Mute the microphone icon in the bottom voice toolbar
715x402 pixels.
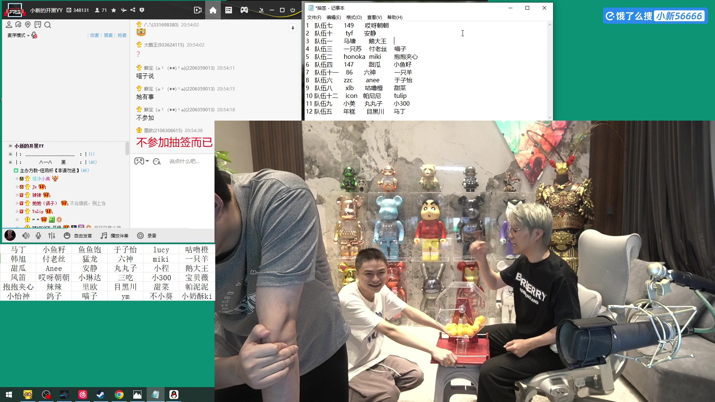click(38, 235)
